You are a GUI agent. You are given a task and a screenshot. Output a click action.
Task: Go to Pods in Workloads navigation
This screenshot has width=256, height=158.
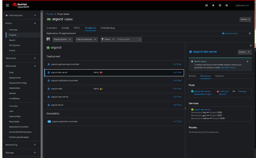(11, 73)
